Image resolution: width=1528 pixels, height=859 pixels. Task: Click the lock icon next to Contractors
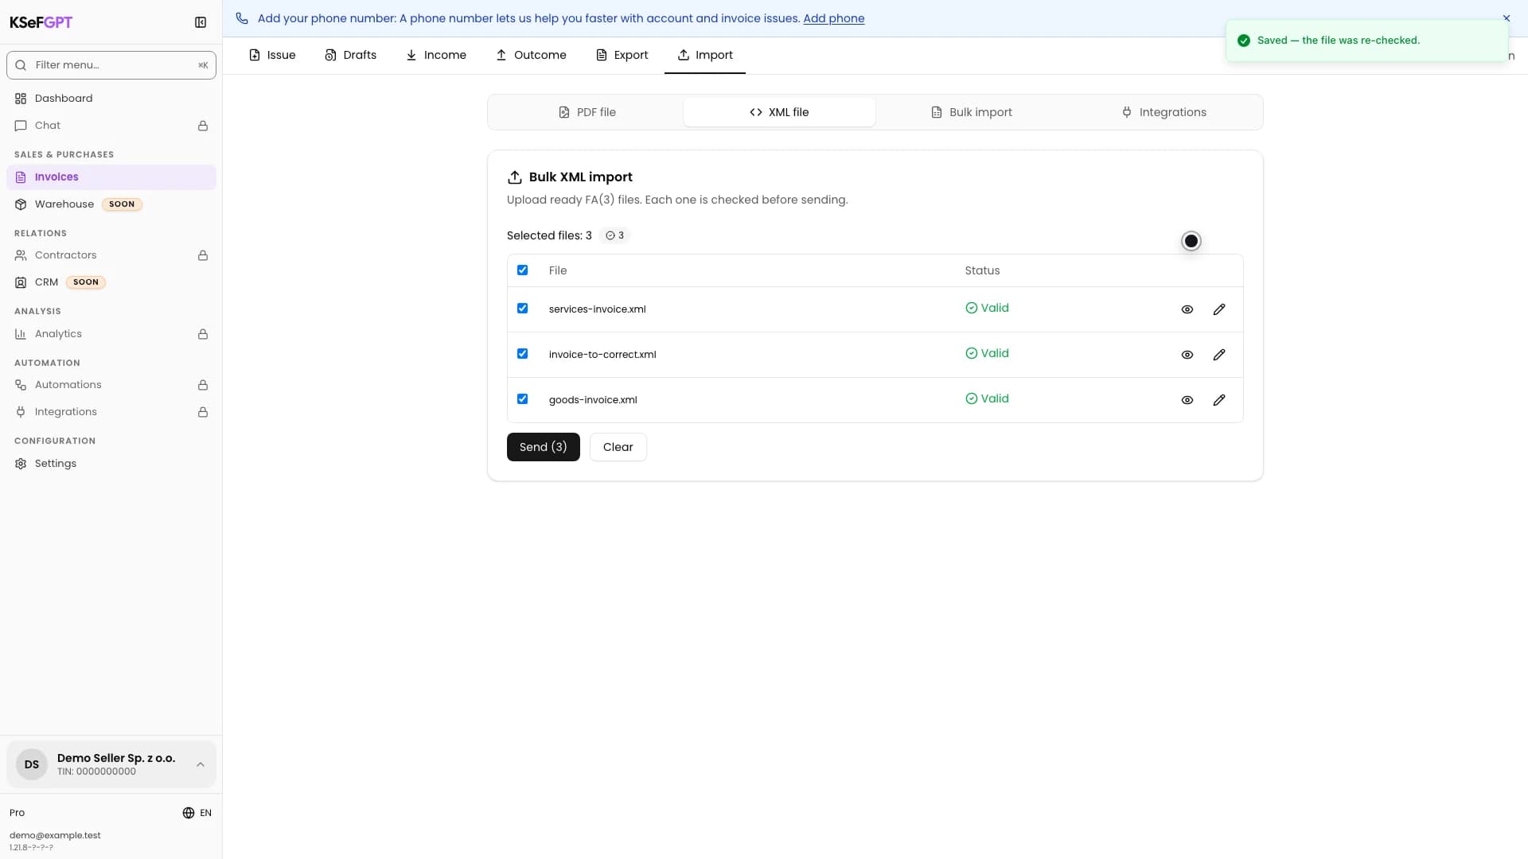coord(203,255)
